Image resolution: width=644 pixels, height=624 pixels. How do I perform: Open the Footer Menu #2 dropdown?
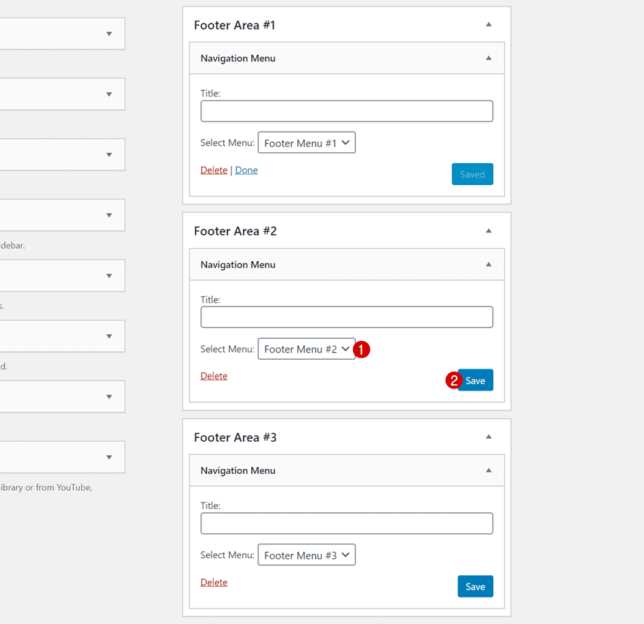tap(307, 349)
